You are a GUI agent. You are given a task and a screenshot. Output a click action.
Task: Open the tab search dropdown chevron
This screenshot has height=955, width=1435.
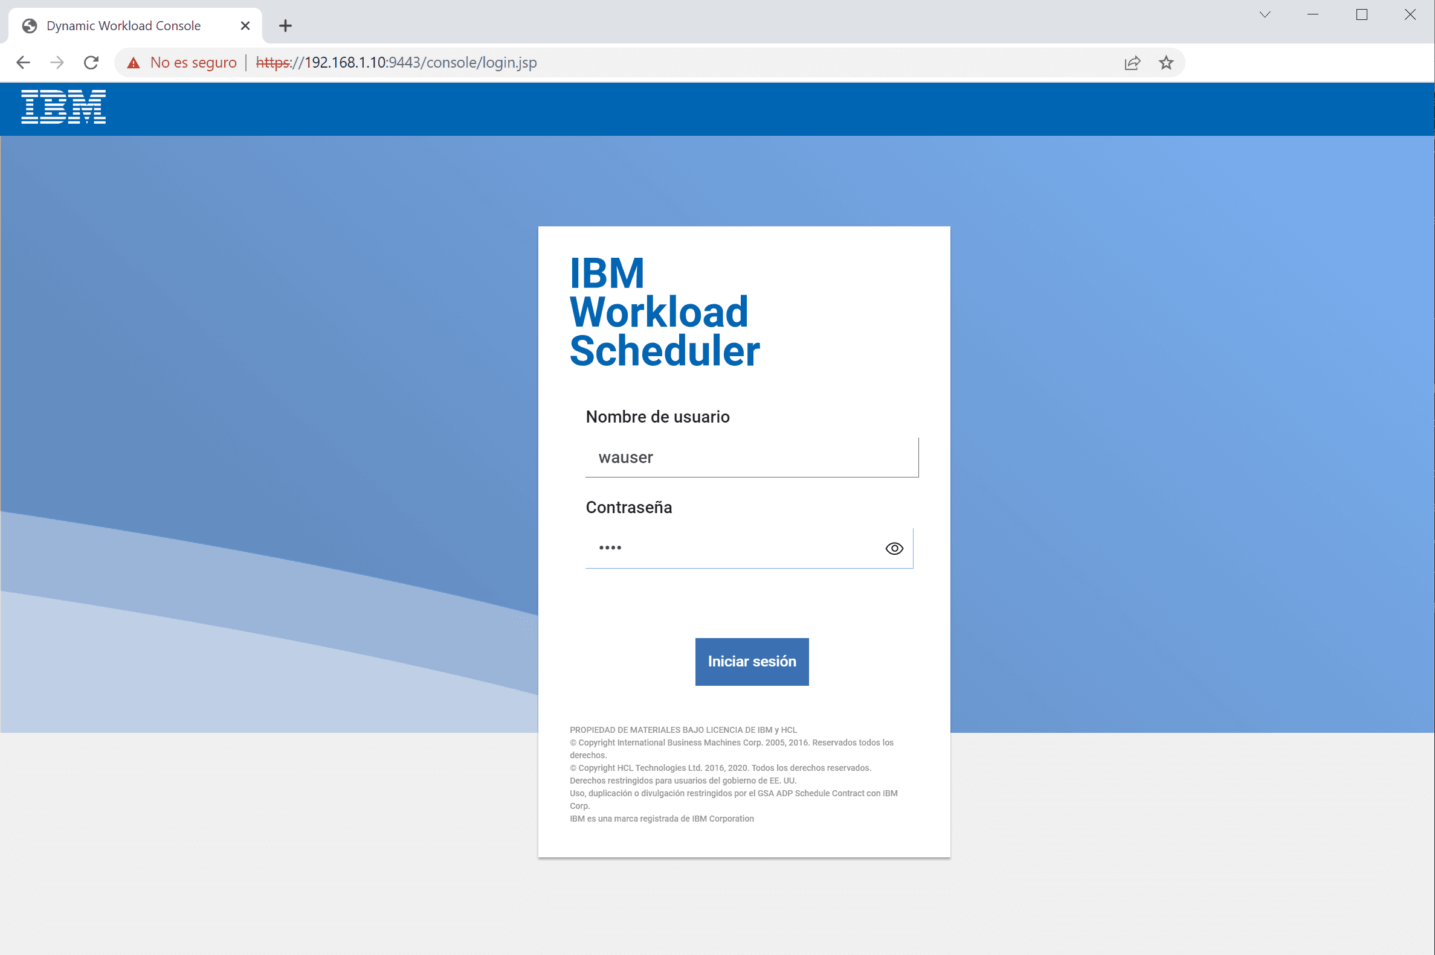[1265, 14]
